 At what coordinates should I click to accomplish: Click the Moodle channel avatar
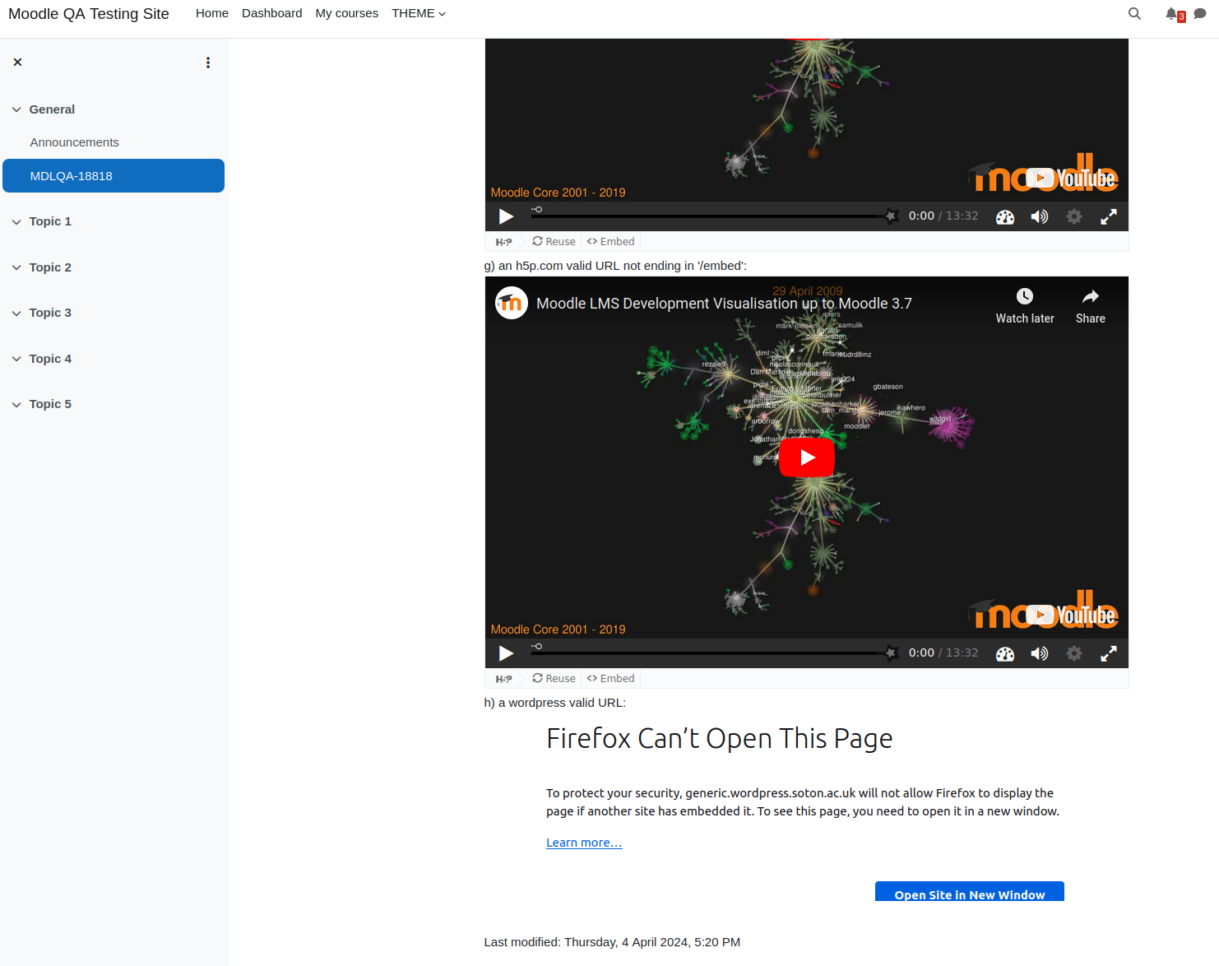coord(512,303)
